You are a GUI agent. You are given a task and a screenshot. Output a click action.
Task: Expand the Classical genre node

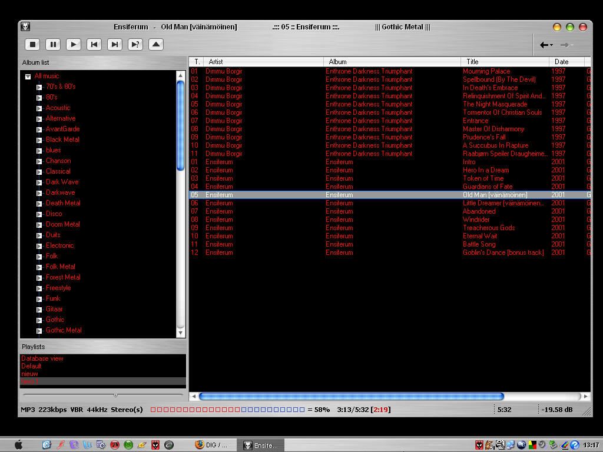coord(39,172)
